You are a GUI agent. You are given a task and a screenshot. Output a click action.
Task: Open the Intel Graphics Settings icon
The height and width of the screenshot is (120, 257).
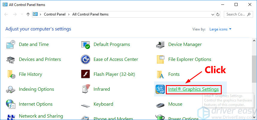pyautogui.click(x=160, y=89)
